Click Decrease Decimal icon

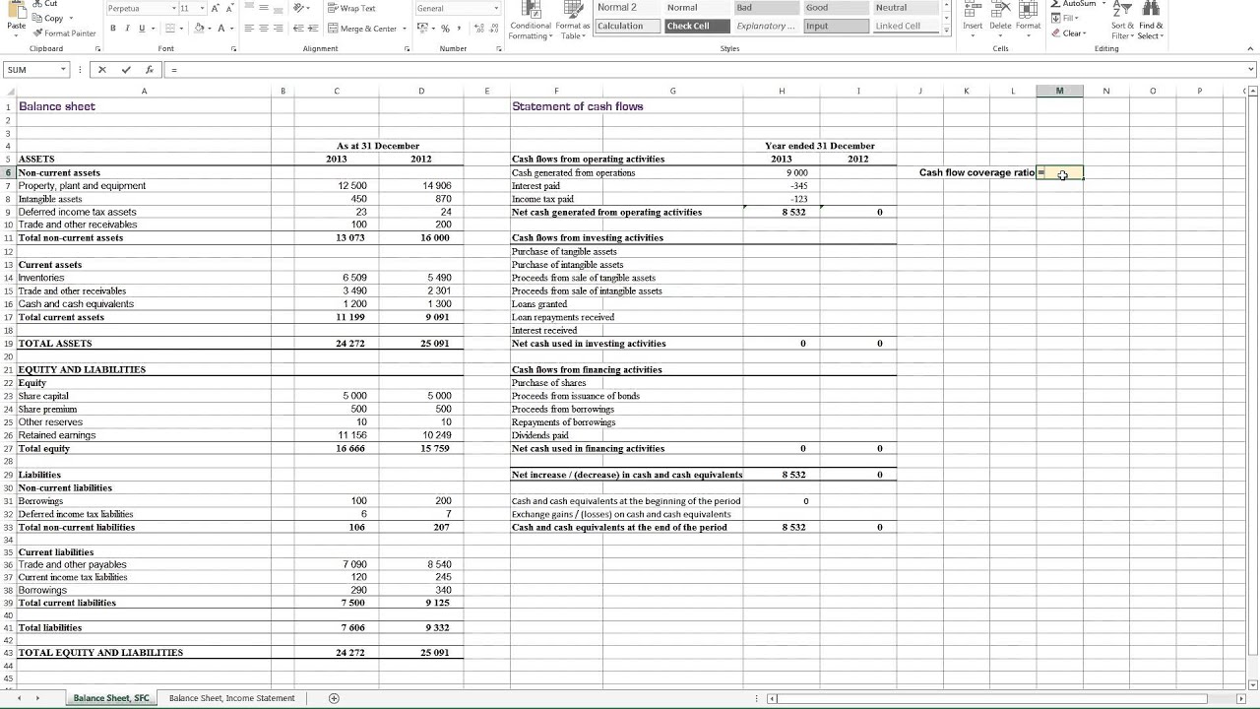[x=493, y=29]
